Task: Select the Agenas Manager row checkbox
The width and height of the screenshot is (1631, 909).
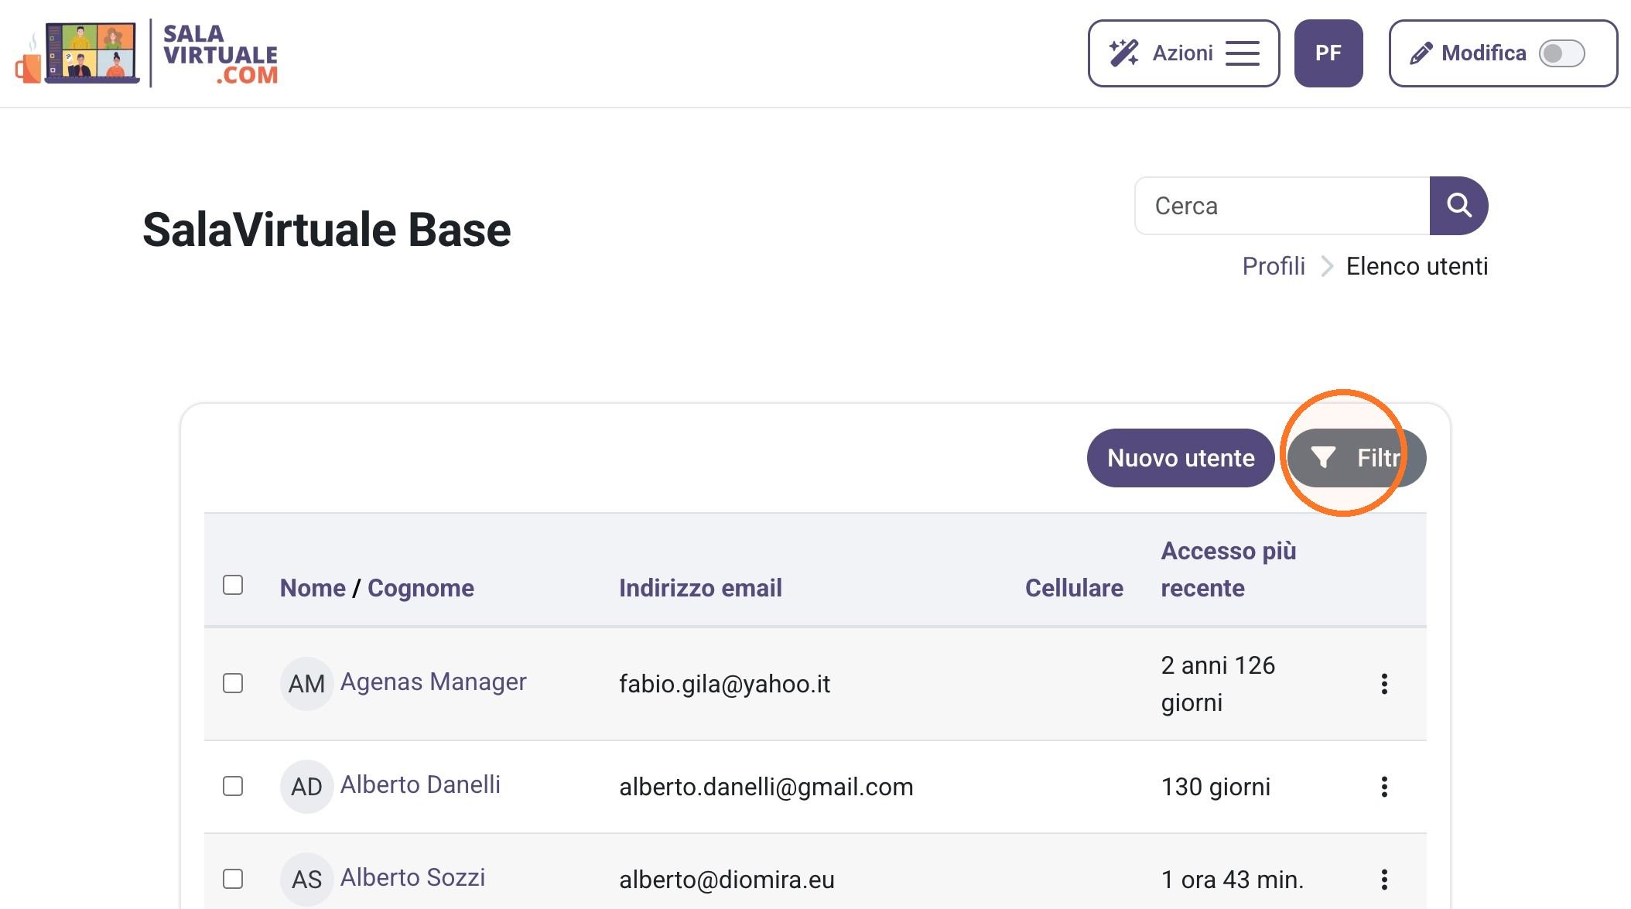Action: pos(233,683)
